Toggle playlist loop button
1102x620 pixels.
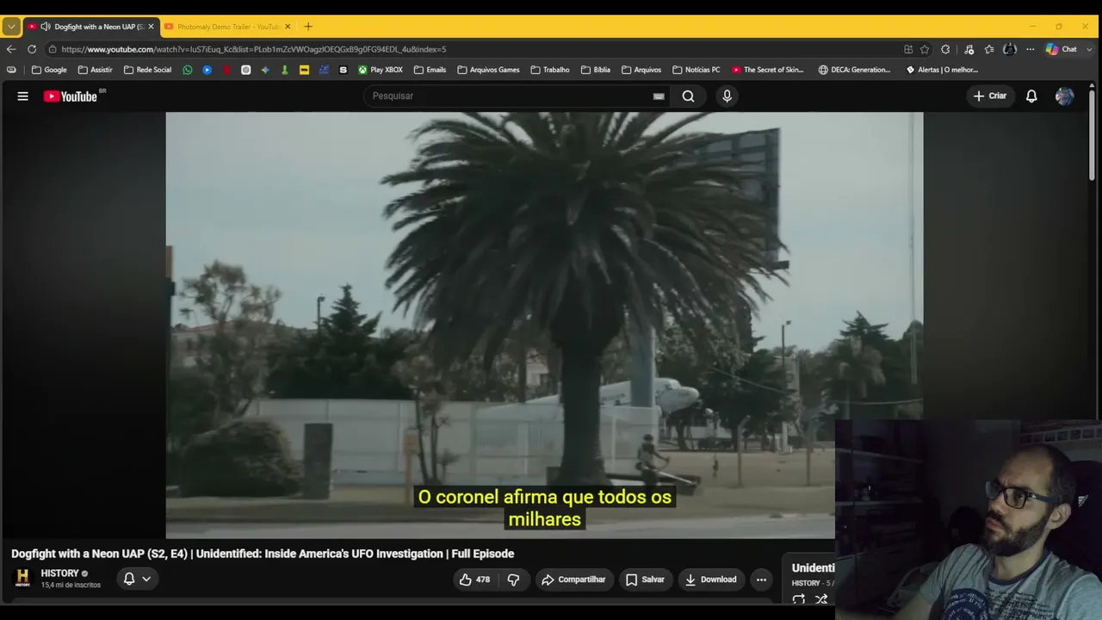pyautogui.click(x=798, y=599)
